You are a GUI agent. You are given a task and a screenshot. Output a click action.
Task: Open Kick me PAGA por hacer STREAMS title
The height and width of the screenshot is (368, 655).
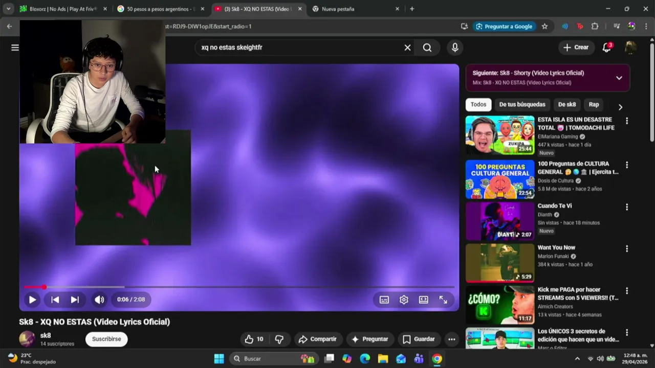coord(578,294)
